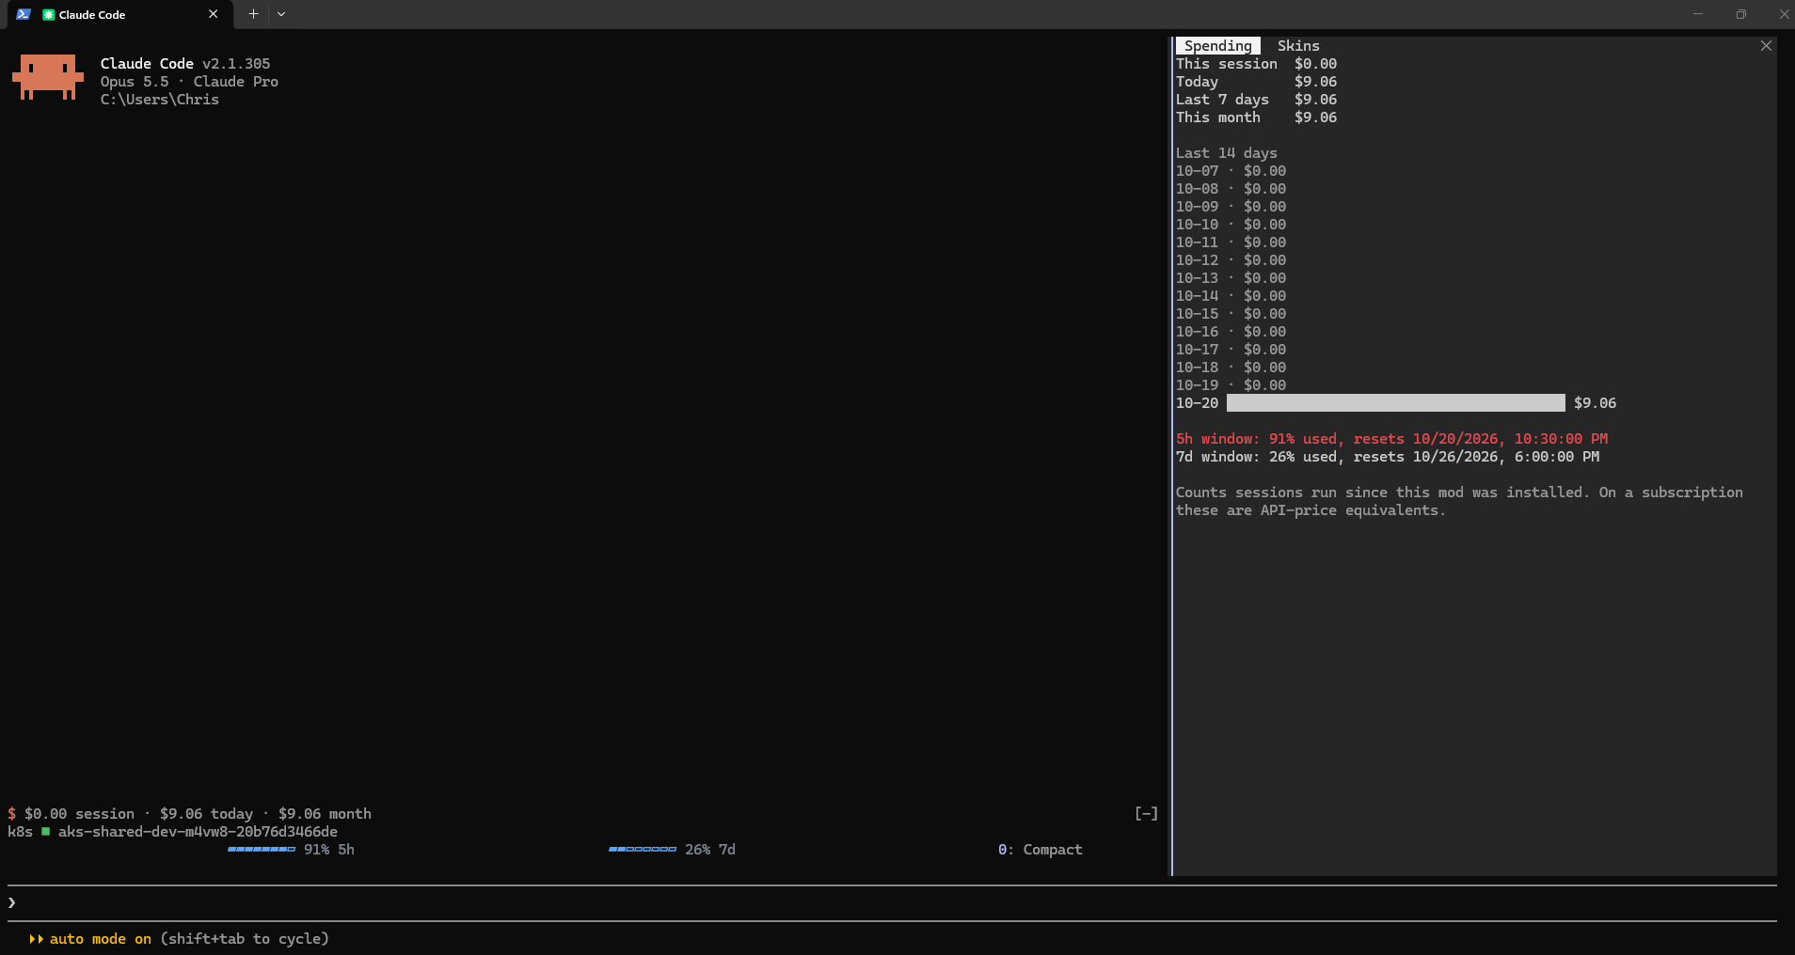Image resolution: width=1795 pixels, height=955 pixels.
Task: Minimize the terminal window
Action: click(x=1698, y=14)
